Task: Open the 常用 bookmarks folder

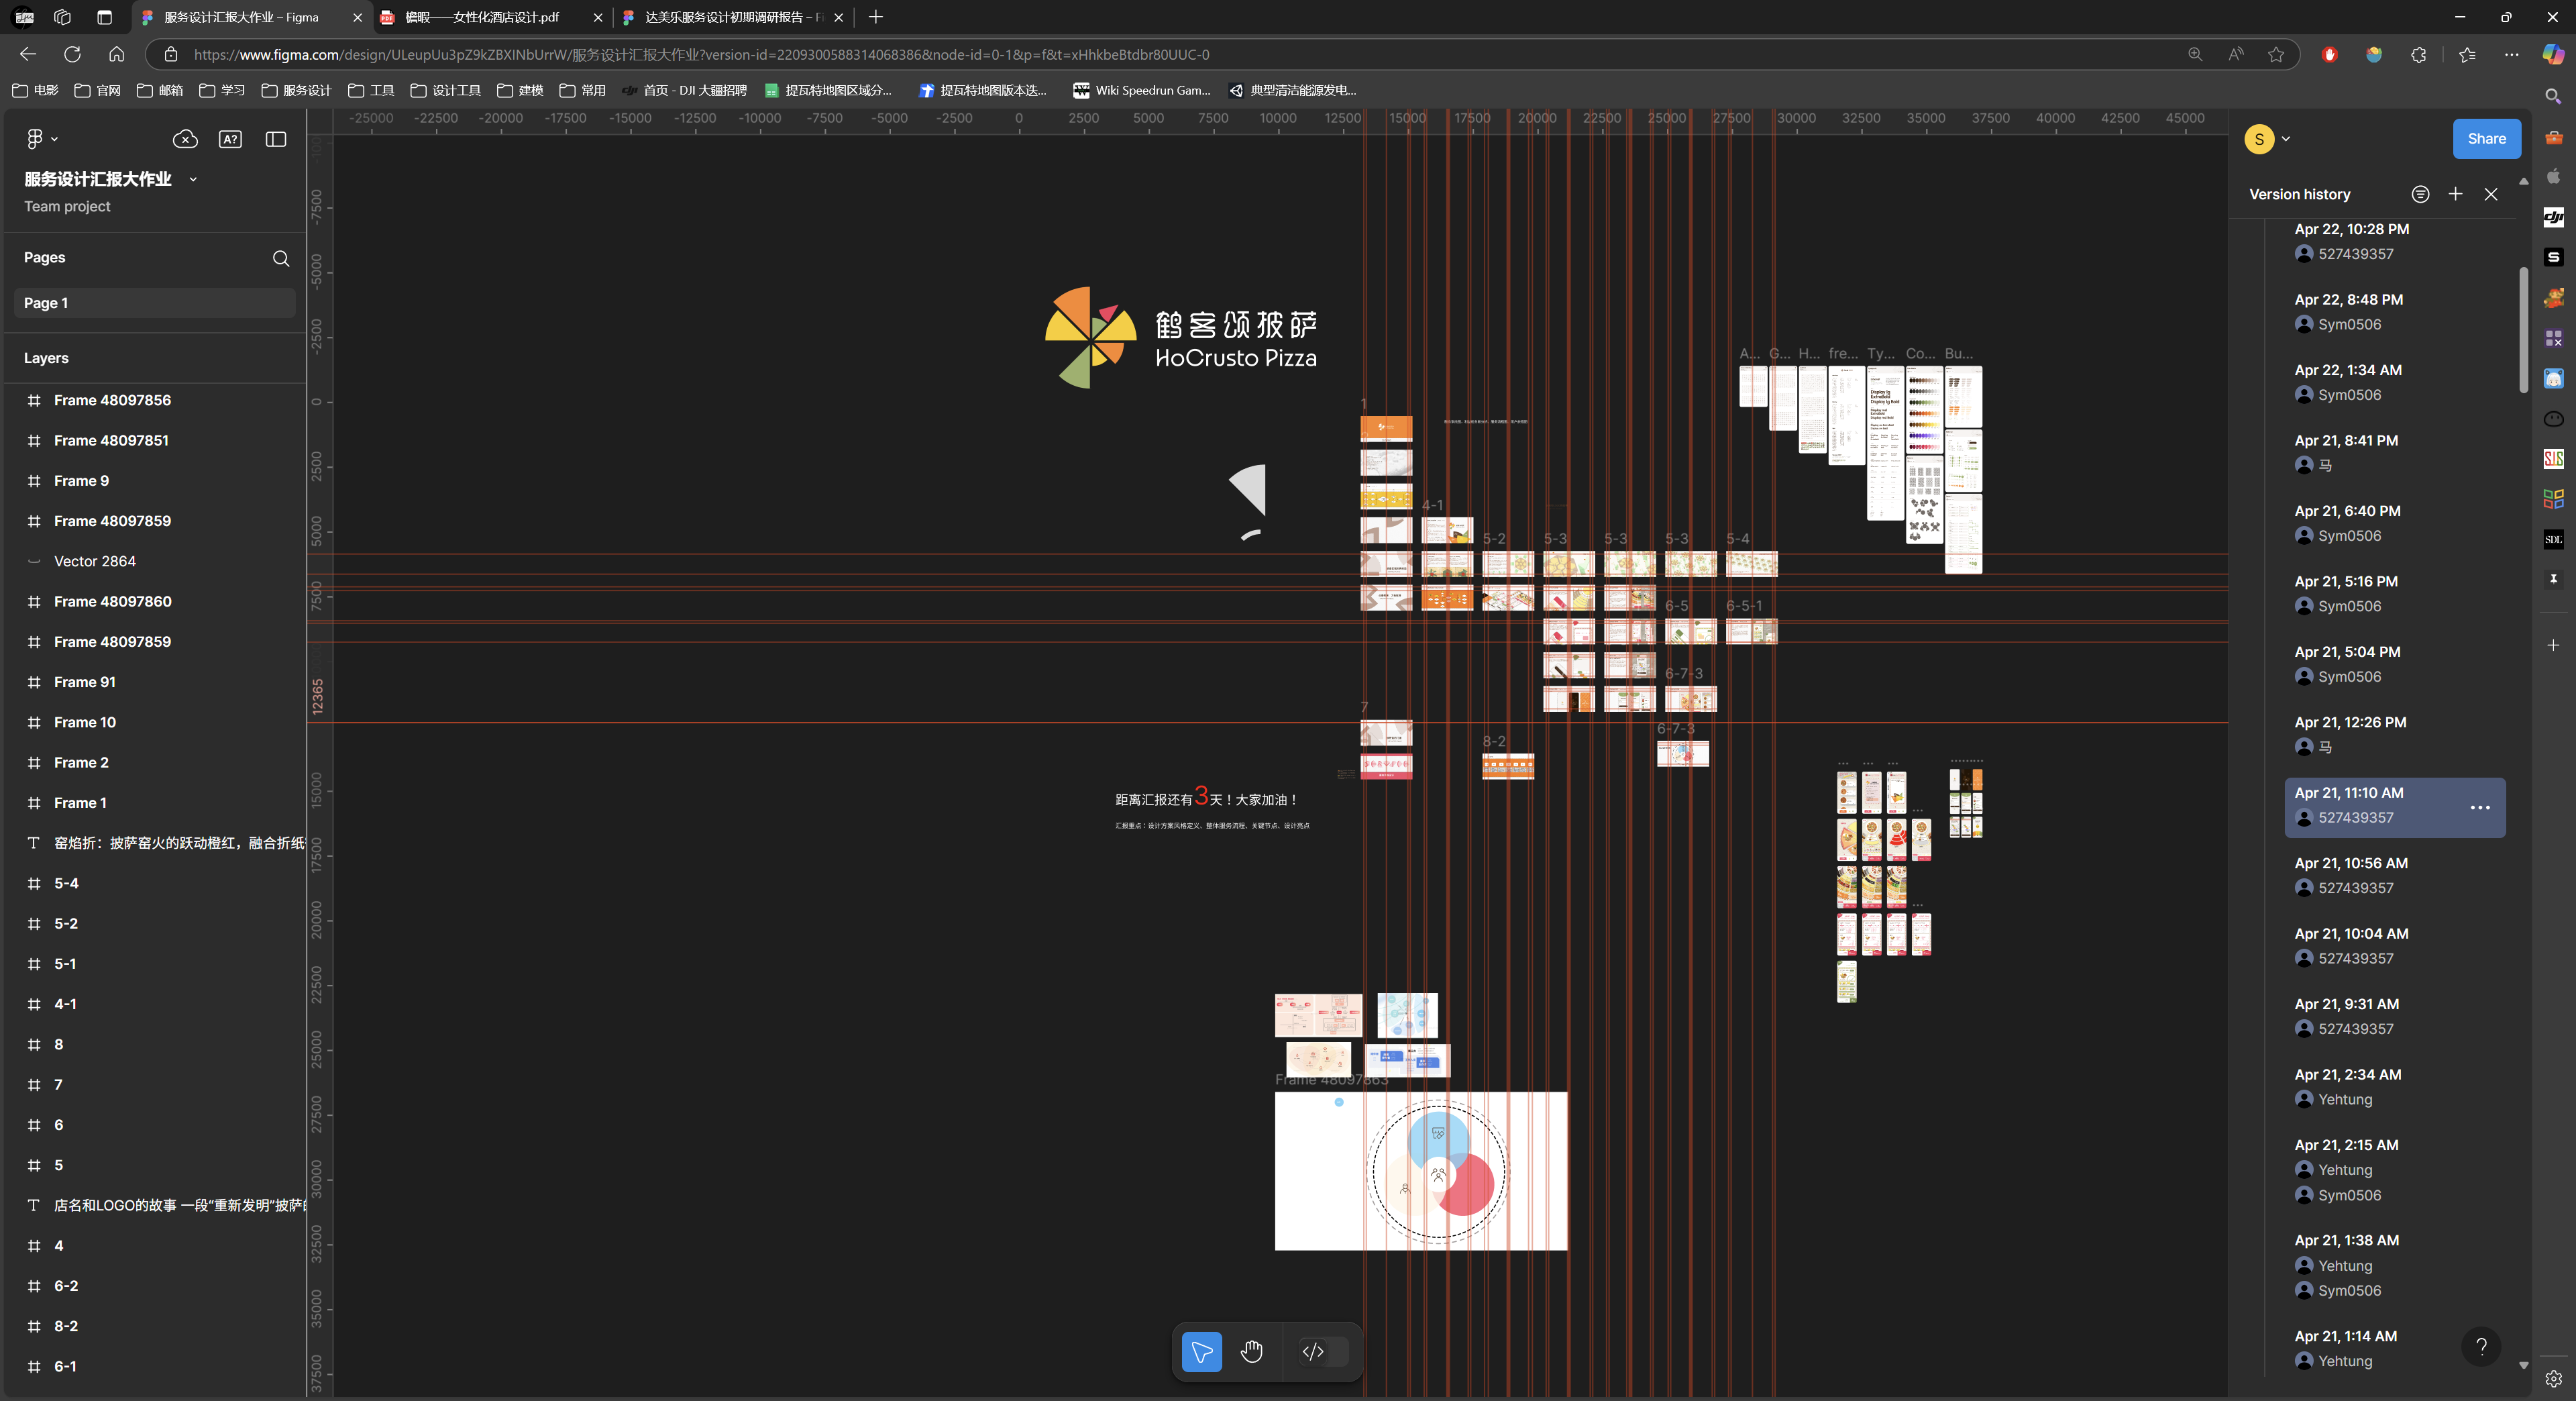Action: 583,90
